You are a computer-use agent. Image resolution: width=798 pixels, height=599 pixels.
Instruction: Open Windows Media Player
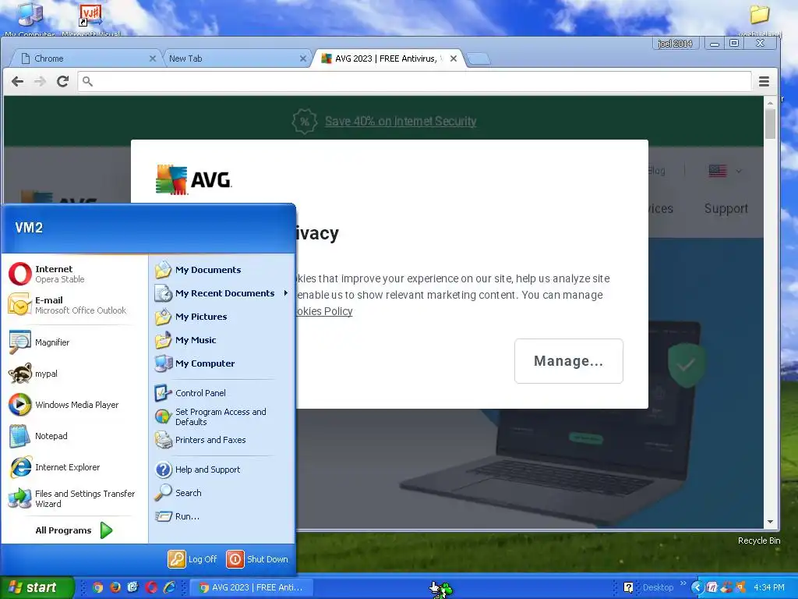click(x=74, y=405)
